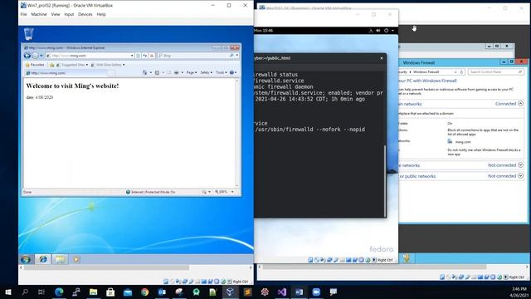
Task: Click the Add to Favorites Bar star icon
Action: point(51,65)
